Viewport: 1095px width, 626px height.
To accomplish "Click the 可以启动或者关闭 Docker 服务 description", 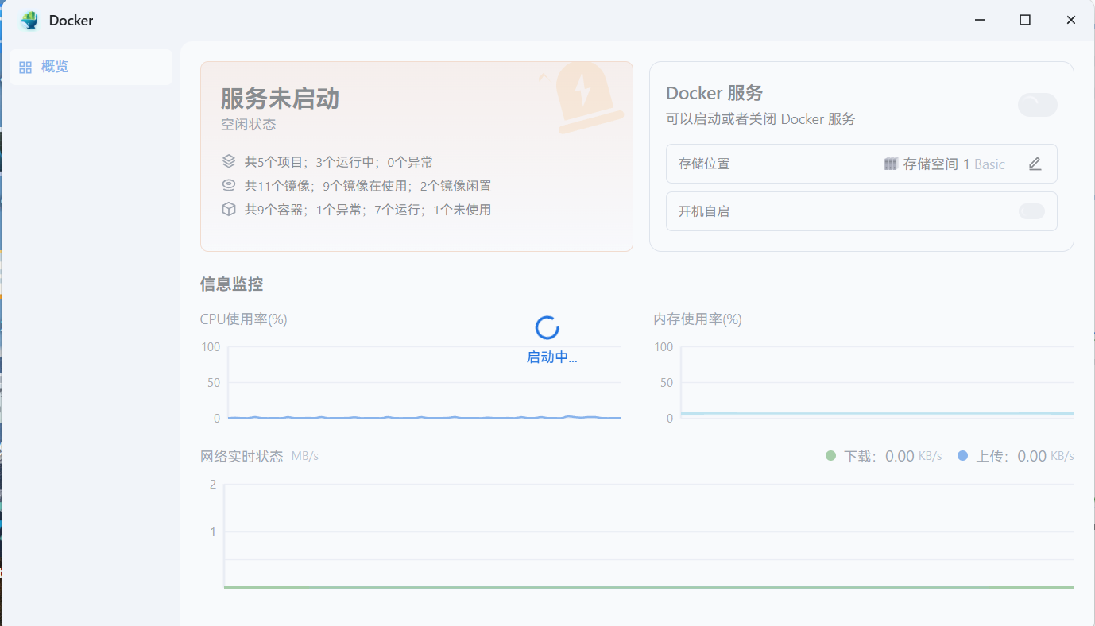I will coord(760,119).
